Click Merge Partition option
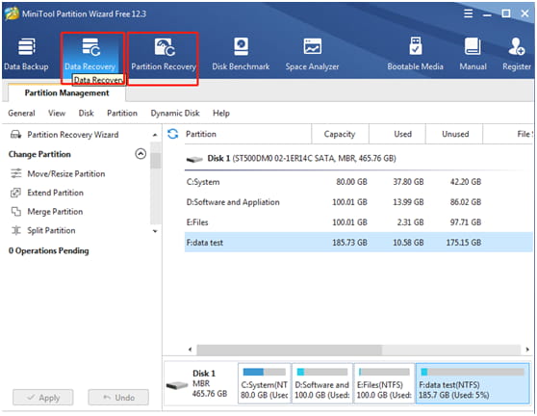 55,212
